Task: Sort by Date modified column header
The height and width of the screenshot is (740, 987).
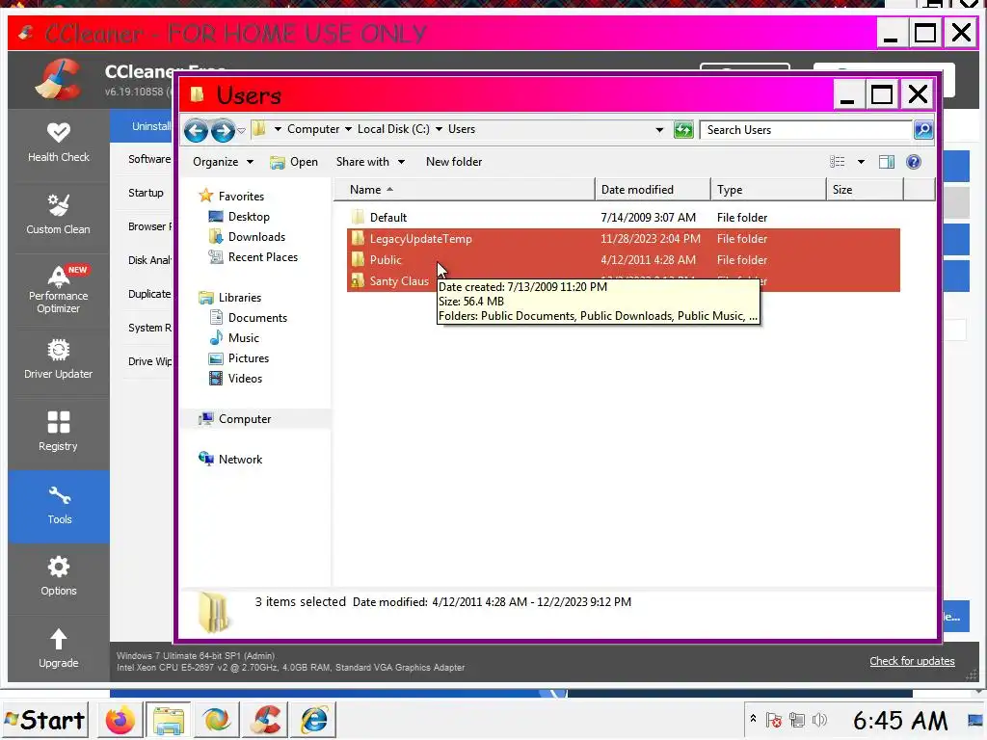Action: (x=653, y=190)
